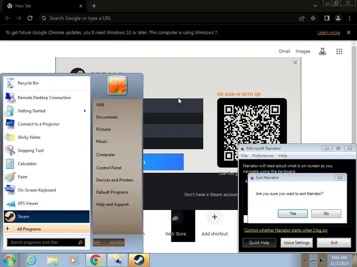Bookmark this tab with star icon
Viewport: 357px width, 267px height.
click(313, 18)
